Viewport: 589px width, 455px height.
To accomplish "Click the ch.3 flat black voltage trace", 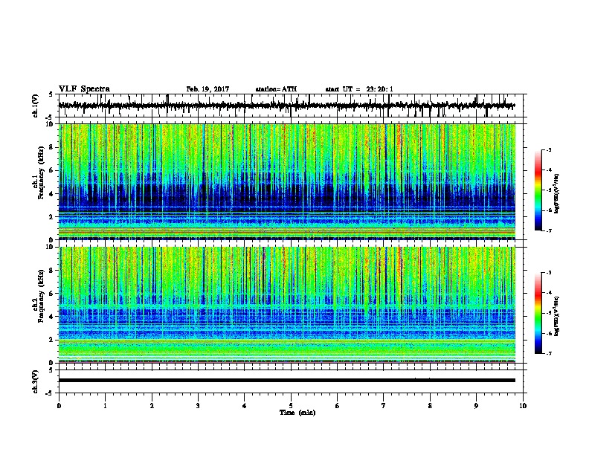I will coord(286,381).
